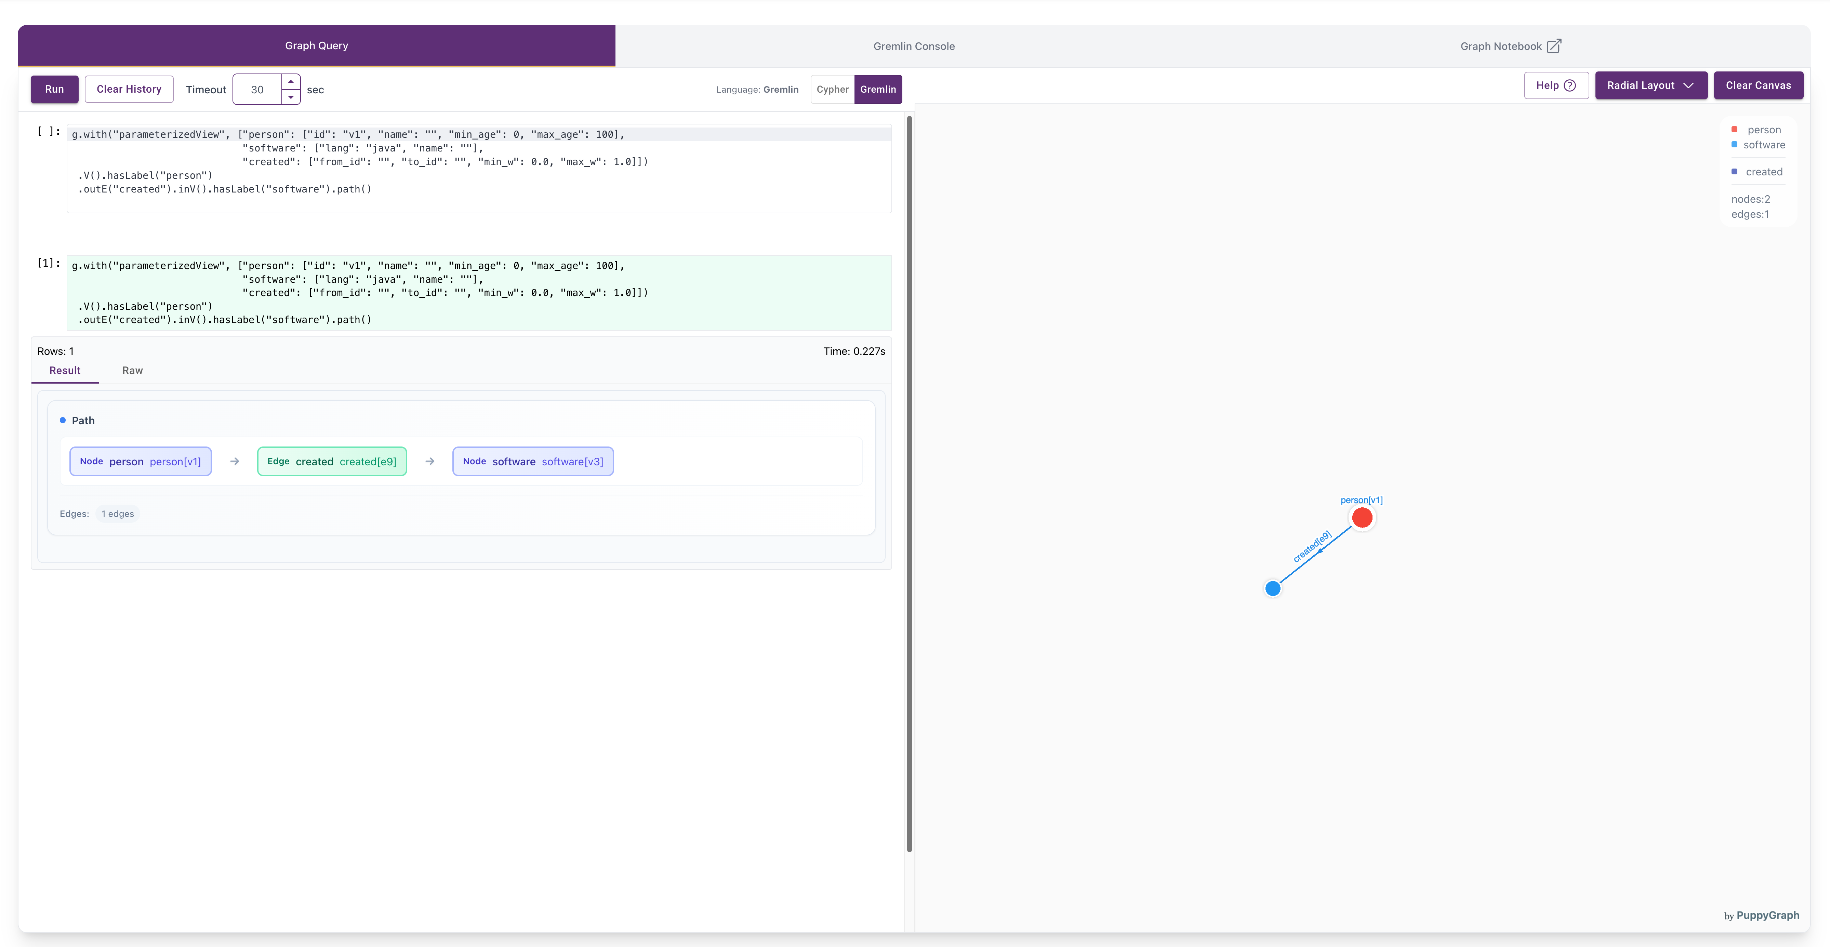The height and width of the screenshot is (947, 1830).
Task: Open the Gremlin Console tab
Action: pyautogui.click(x=914, y=46)
